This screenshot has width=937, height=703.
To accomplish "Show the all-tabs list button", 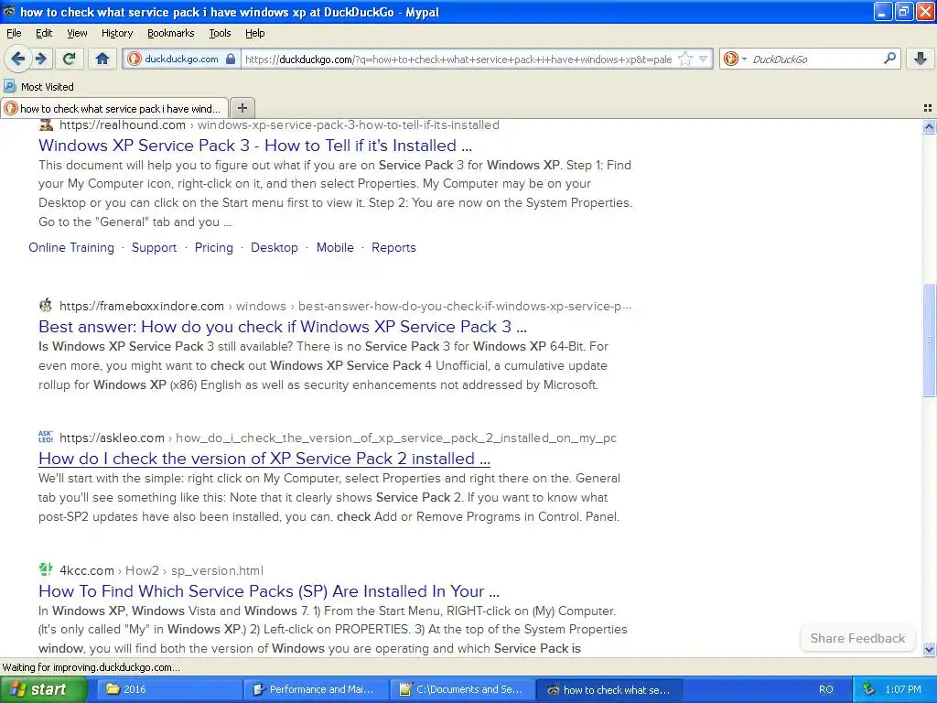I will pos(928,108).
